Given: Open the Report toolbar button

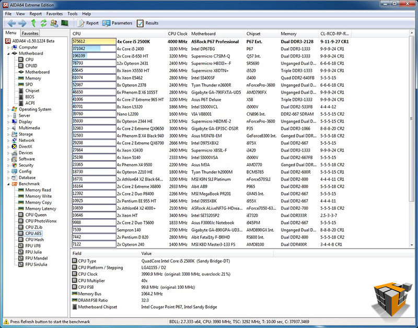Looking at the screenshot, I should click(x=88, y=23).
